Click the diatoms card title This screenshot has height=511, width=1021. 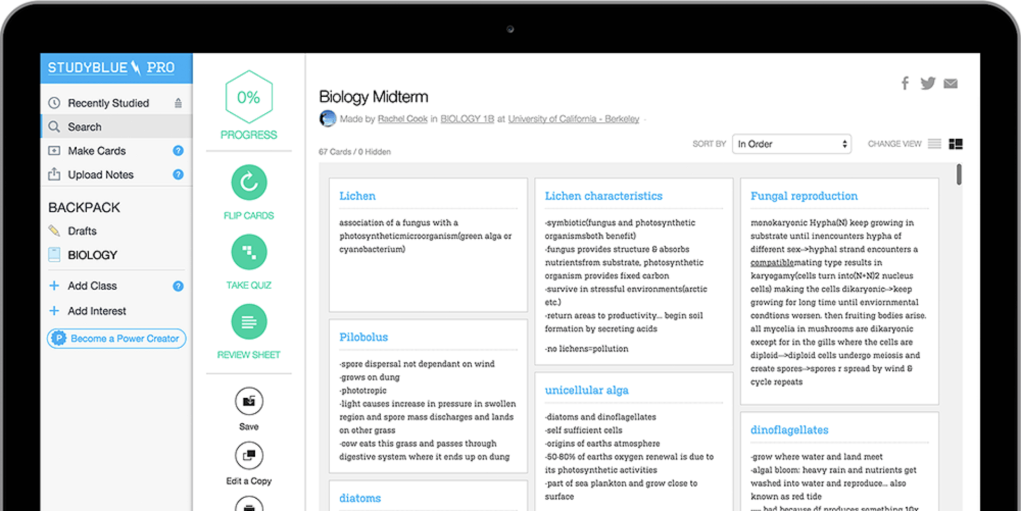pos(360,498)
